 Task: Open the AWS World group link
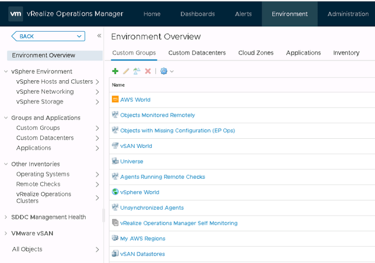135,100
